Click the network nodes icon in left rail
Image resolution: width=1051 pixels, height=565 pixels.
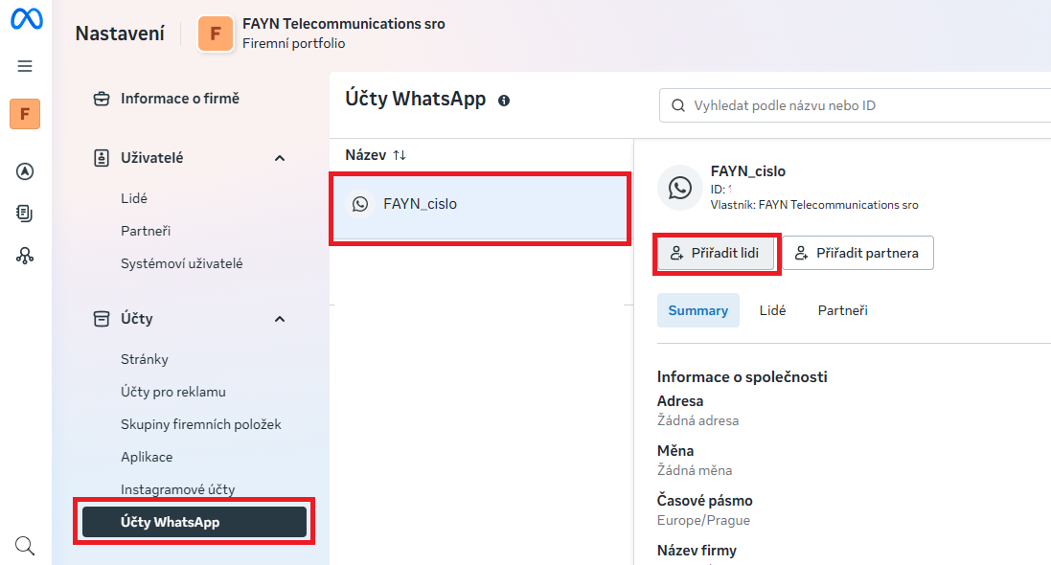point(26,256)
